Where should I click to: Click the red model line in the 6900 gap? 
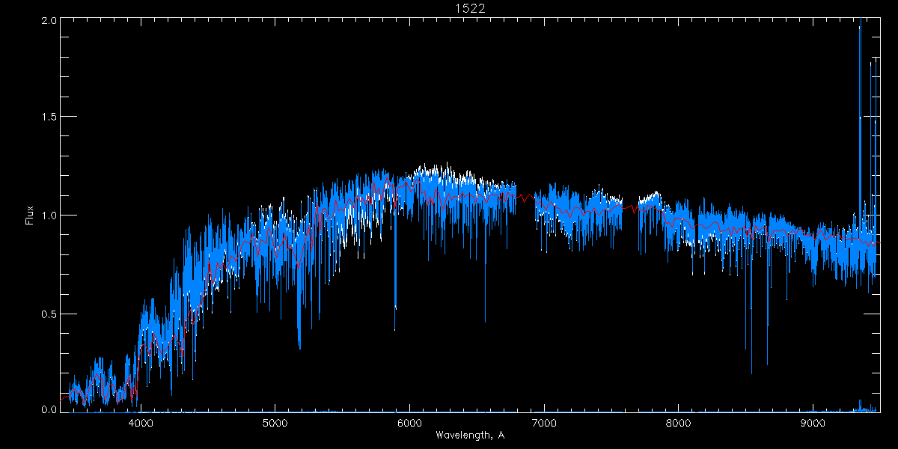click(x=526, y=198)
